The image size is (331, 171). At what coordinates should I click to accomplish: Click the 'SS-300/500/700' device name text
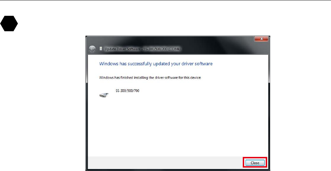click(x=127, y=91)
